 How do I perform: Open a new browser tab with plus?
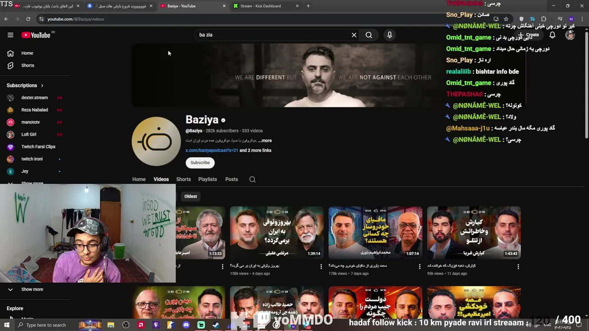308,6
